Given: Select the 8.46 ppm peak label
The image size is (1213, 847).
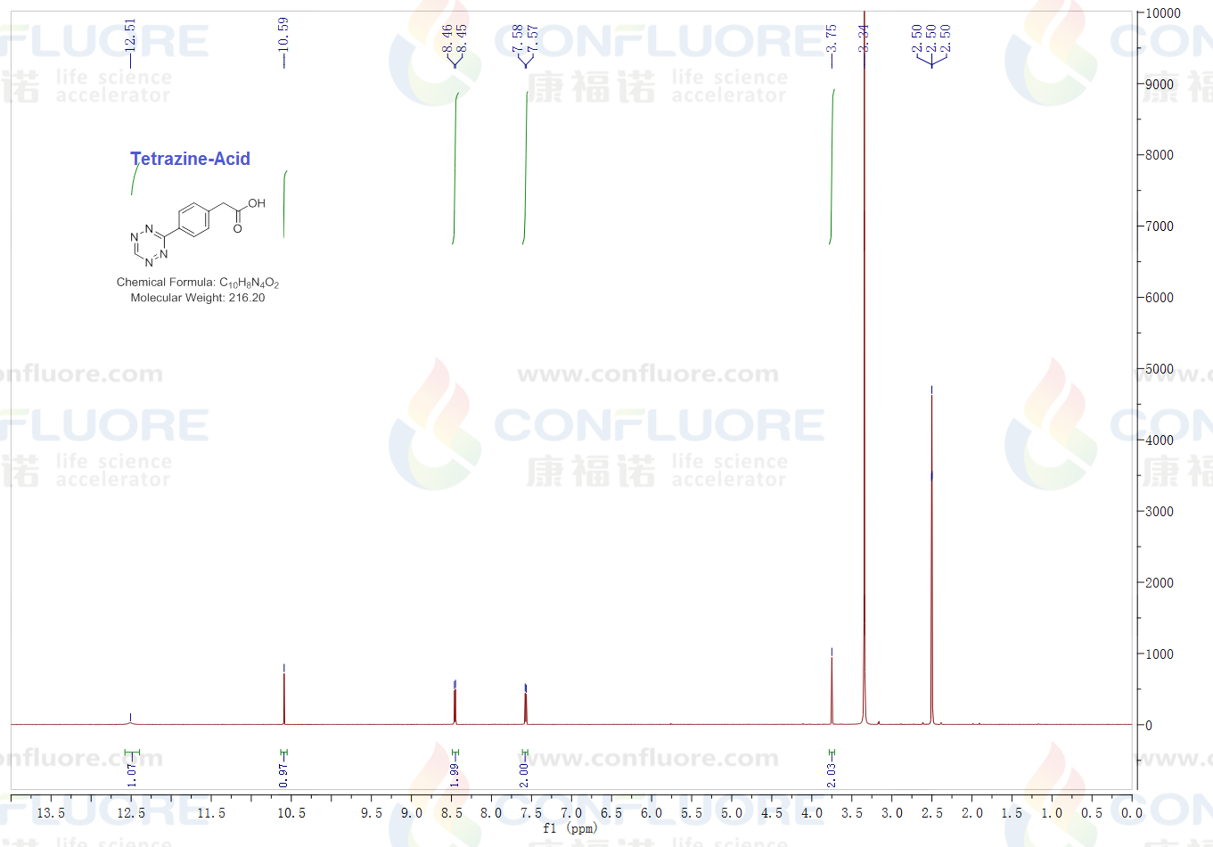Looking at the screenshot, I should (447, 38).
